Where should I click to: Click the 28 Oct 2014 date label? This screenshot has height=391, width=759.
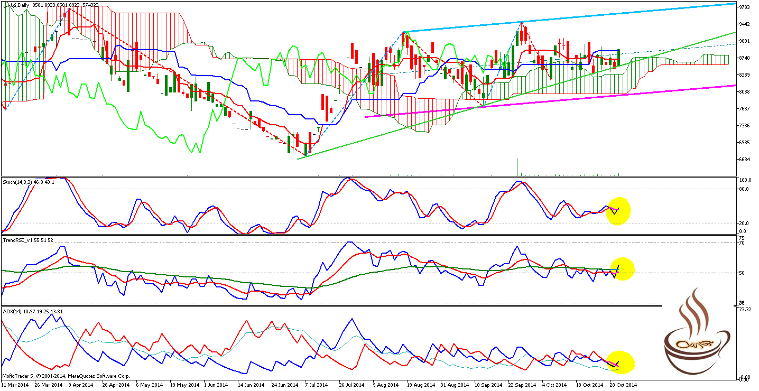coord(624,385)
